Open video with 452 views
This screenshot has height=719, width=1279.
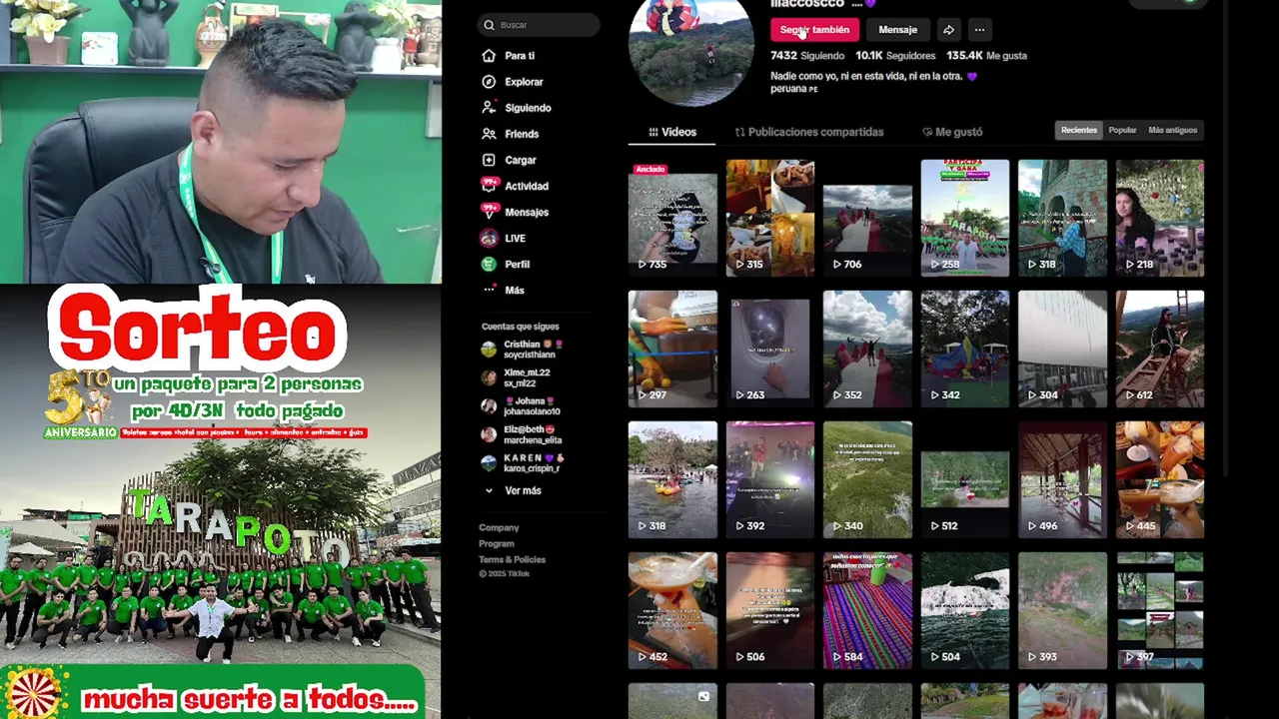[672, 610]
